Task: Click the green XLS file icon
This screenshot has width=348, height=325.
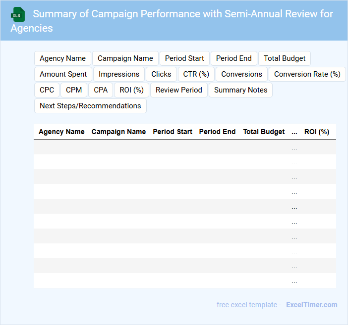Action: pos(18,14)
